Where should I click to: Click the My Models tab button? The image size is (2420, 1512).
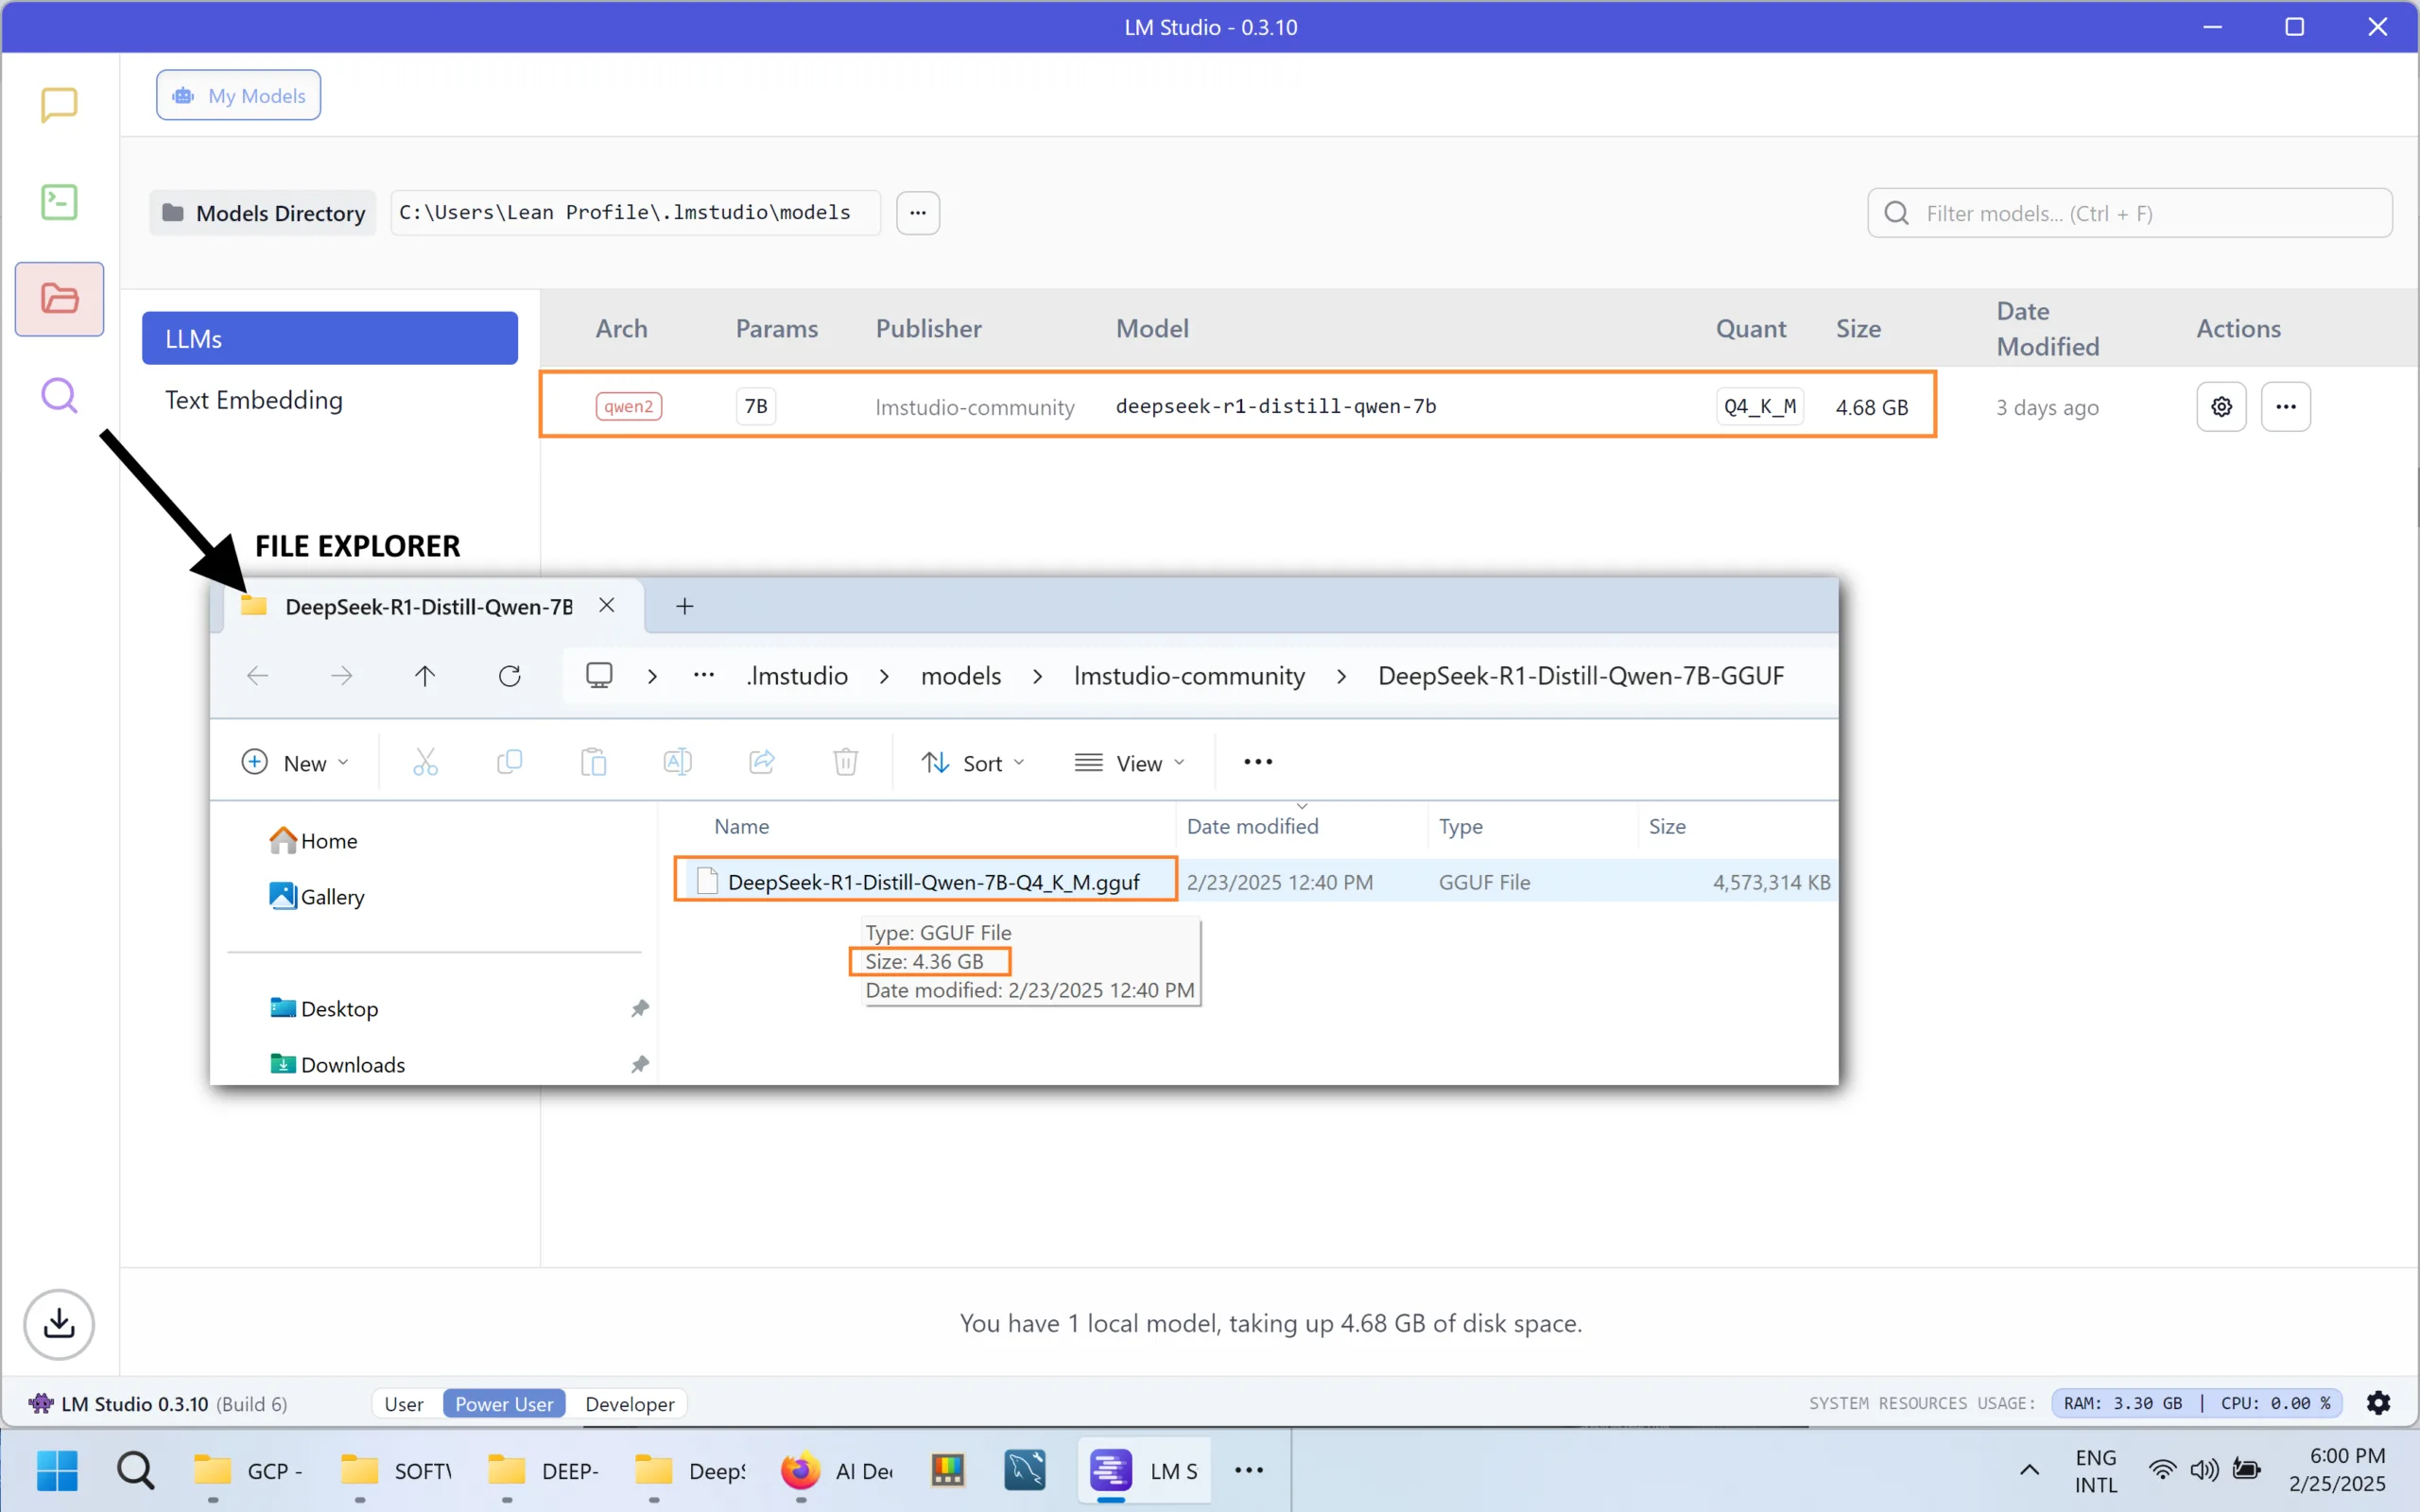click(x=238, y=95)
